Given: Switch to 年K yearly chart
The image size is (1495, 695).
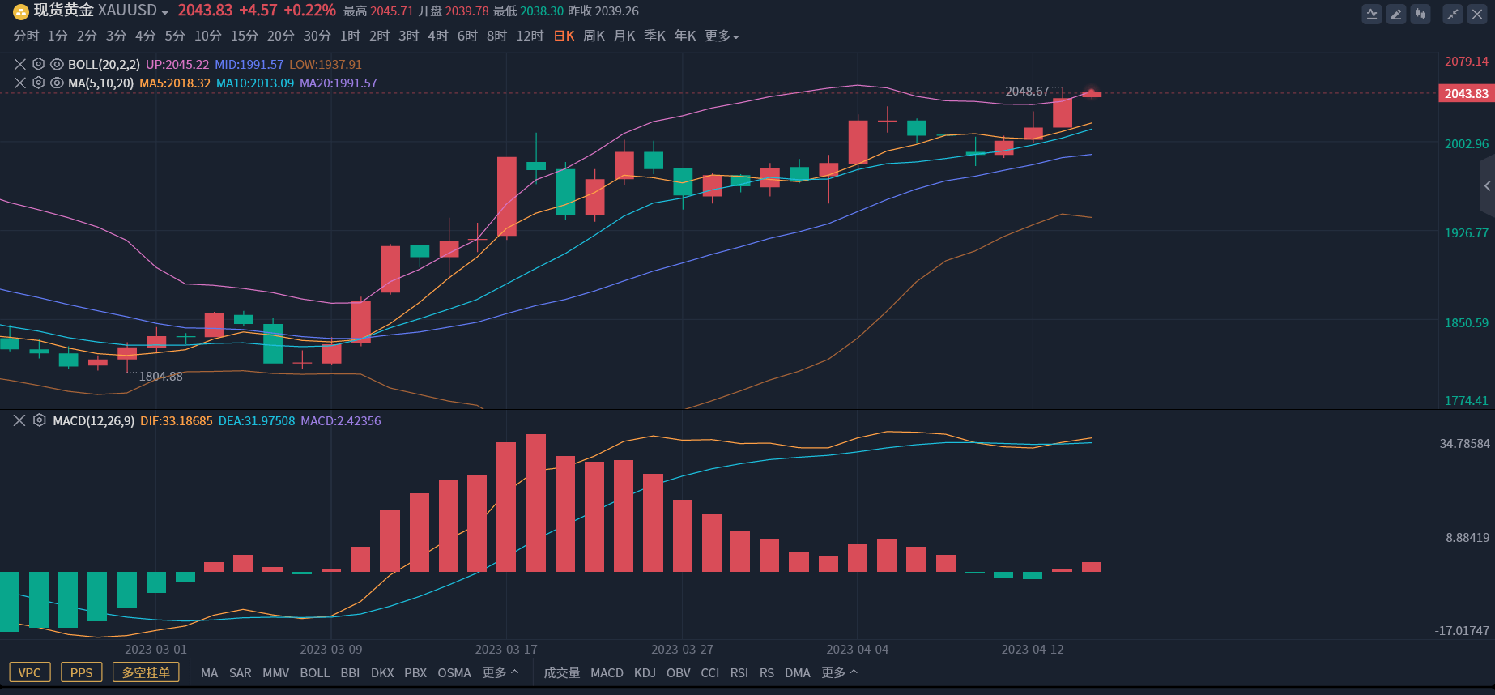Looking at the screenshot, I should (685, 36).
